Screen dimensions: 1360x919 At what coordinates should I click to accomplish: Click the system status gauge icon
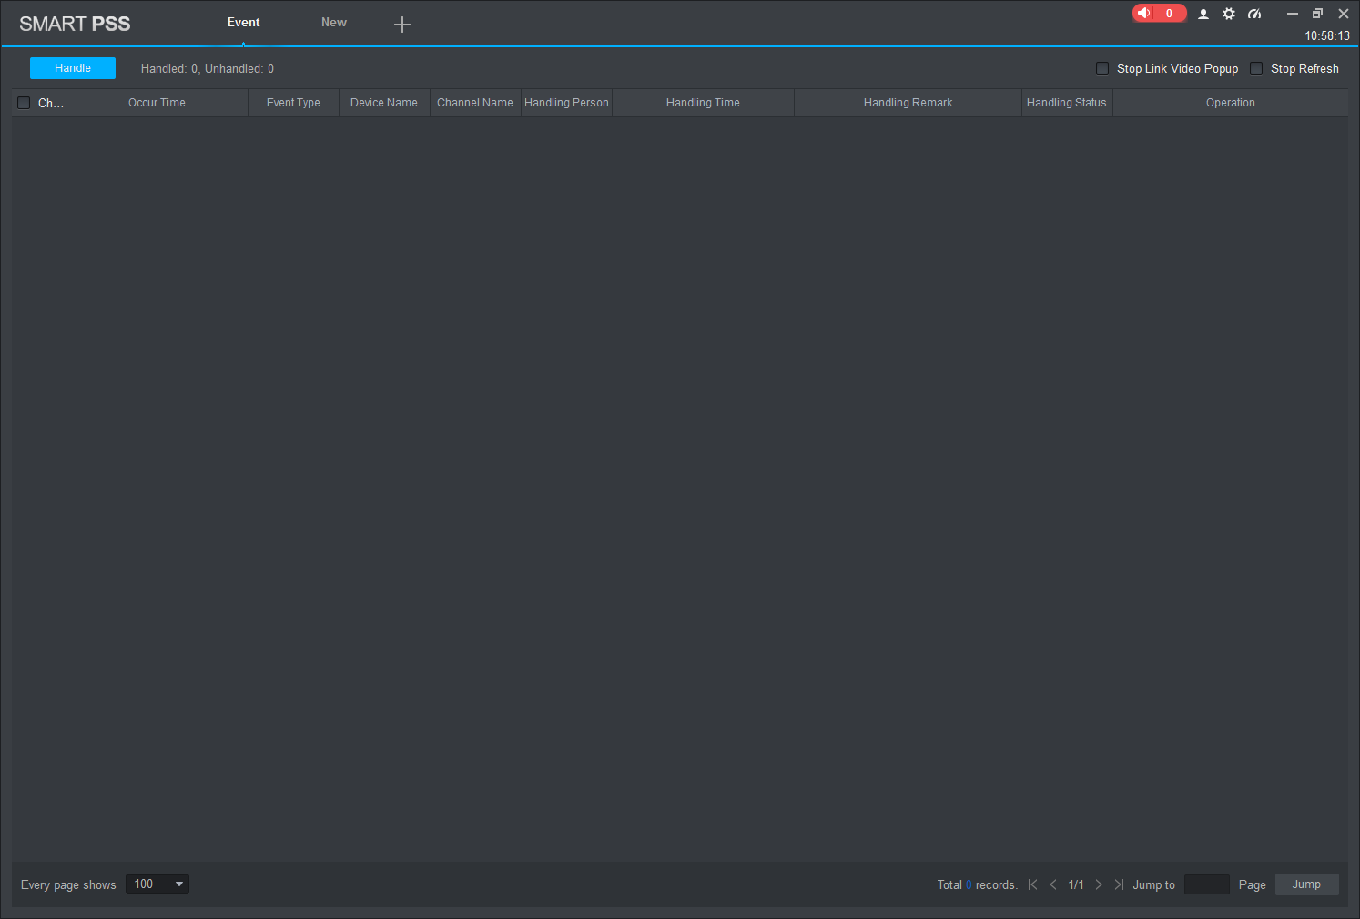pyautogui.click(x=1254, y=14)
